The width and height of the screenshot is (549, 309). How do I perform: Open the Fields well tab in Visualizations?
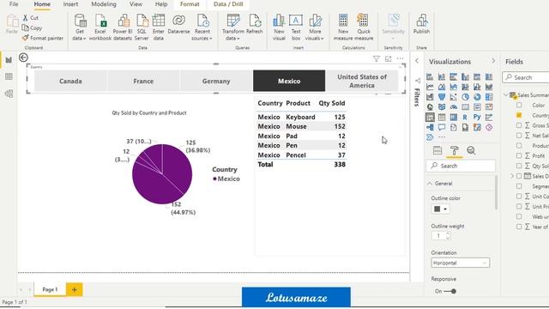tap(437, 151)
